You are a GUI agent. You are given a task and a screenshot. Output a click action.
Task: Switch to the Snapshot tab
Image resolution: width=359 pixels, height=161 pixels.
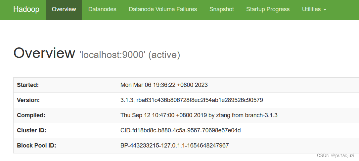222,9
